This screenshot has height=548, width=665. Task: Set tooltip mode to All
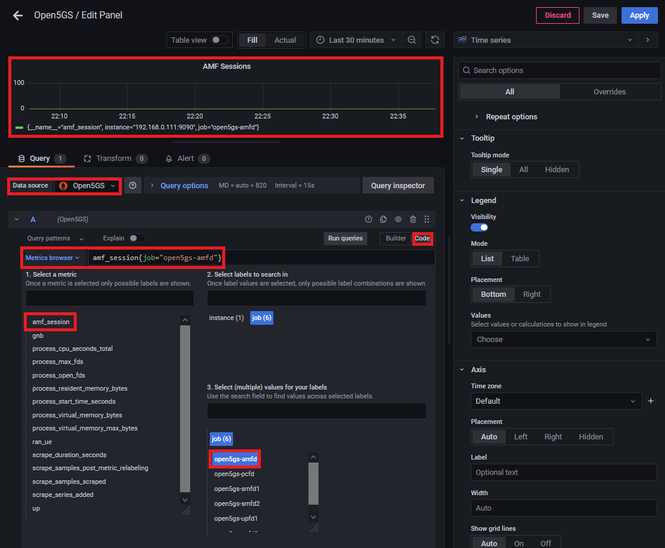pyautogui.click(x=524, y=170)
